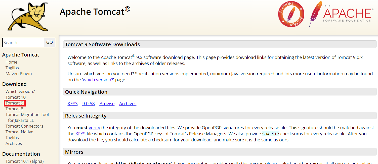Image resolution: width=378 pixels, height=164 pixels.
Task: Click the Apache Tomcat sidebar heading
Action: point(21,55)
